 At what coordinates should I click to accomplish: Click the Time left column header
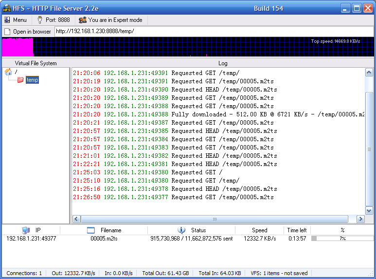[297, 230]
